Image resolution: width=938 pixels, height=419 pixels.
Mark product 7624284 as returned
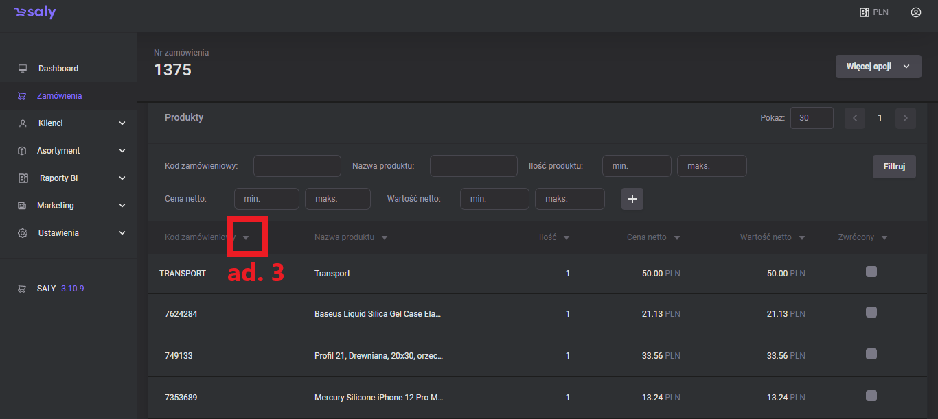(x=871, y=312)
